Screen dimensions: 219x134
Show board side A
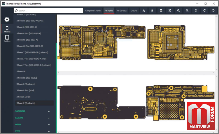click(143, 11)
